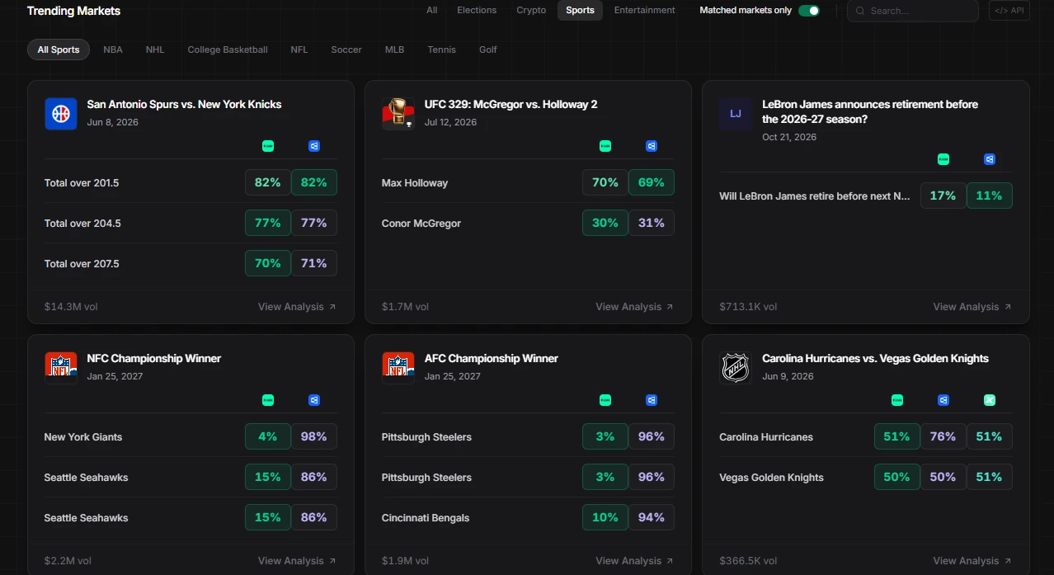Filter markets by College Basketball

[x=228, y=49]
